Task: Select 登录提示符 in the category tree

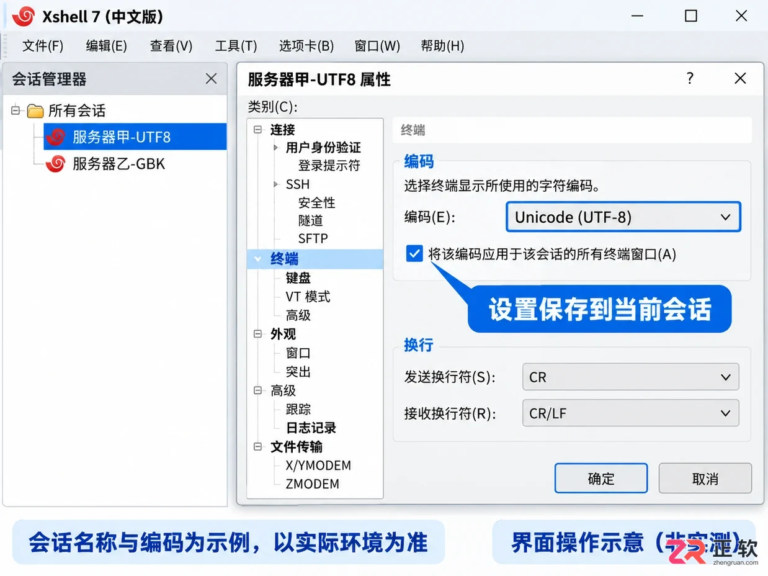Action: point(329,166)
